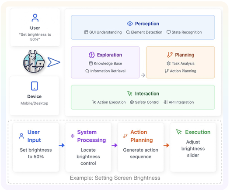Screen dimensions: 230x191
Task: Click the User person icon at top left
Action: click(35, 18)
